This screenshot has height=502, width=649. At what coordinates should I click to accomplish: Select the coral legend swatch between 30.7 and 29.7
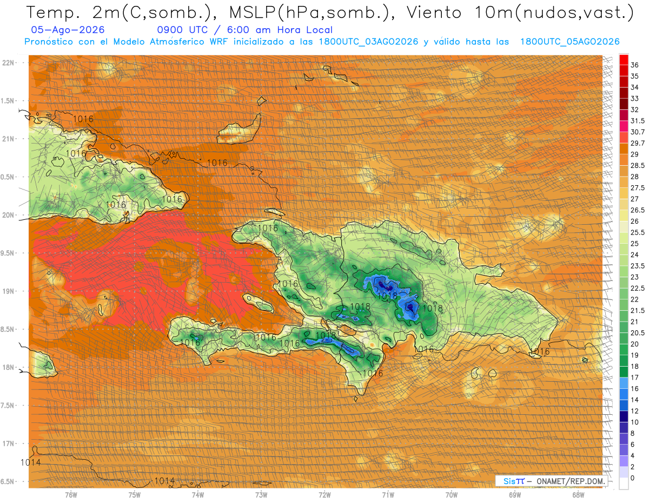pyautogui.click(x=624, y=138)
